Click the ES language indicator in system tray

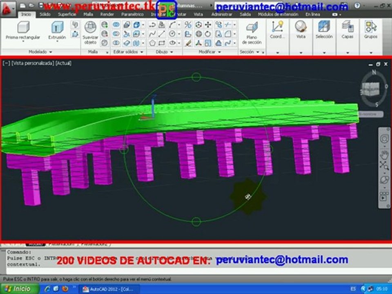353,289
